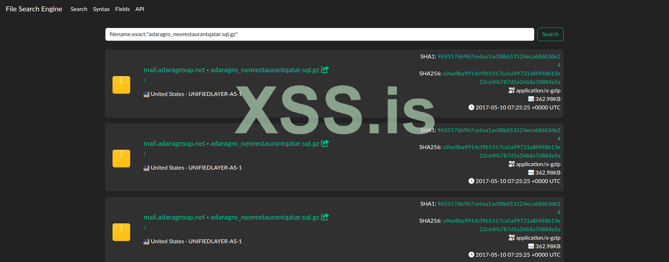Click the "/" path link in the second result
This screenshot has width=669, height=262.
(x=145, y=154)
